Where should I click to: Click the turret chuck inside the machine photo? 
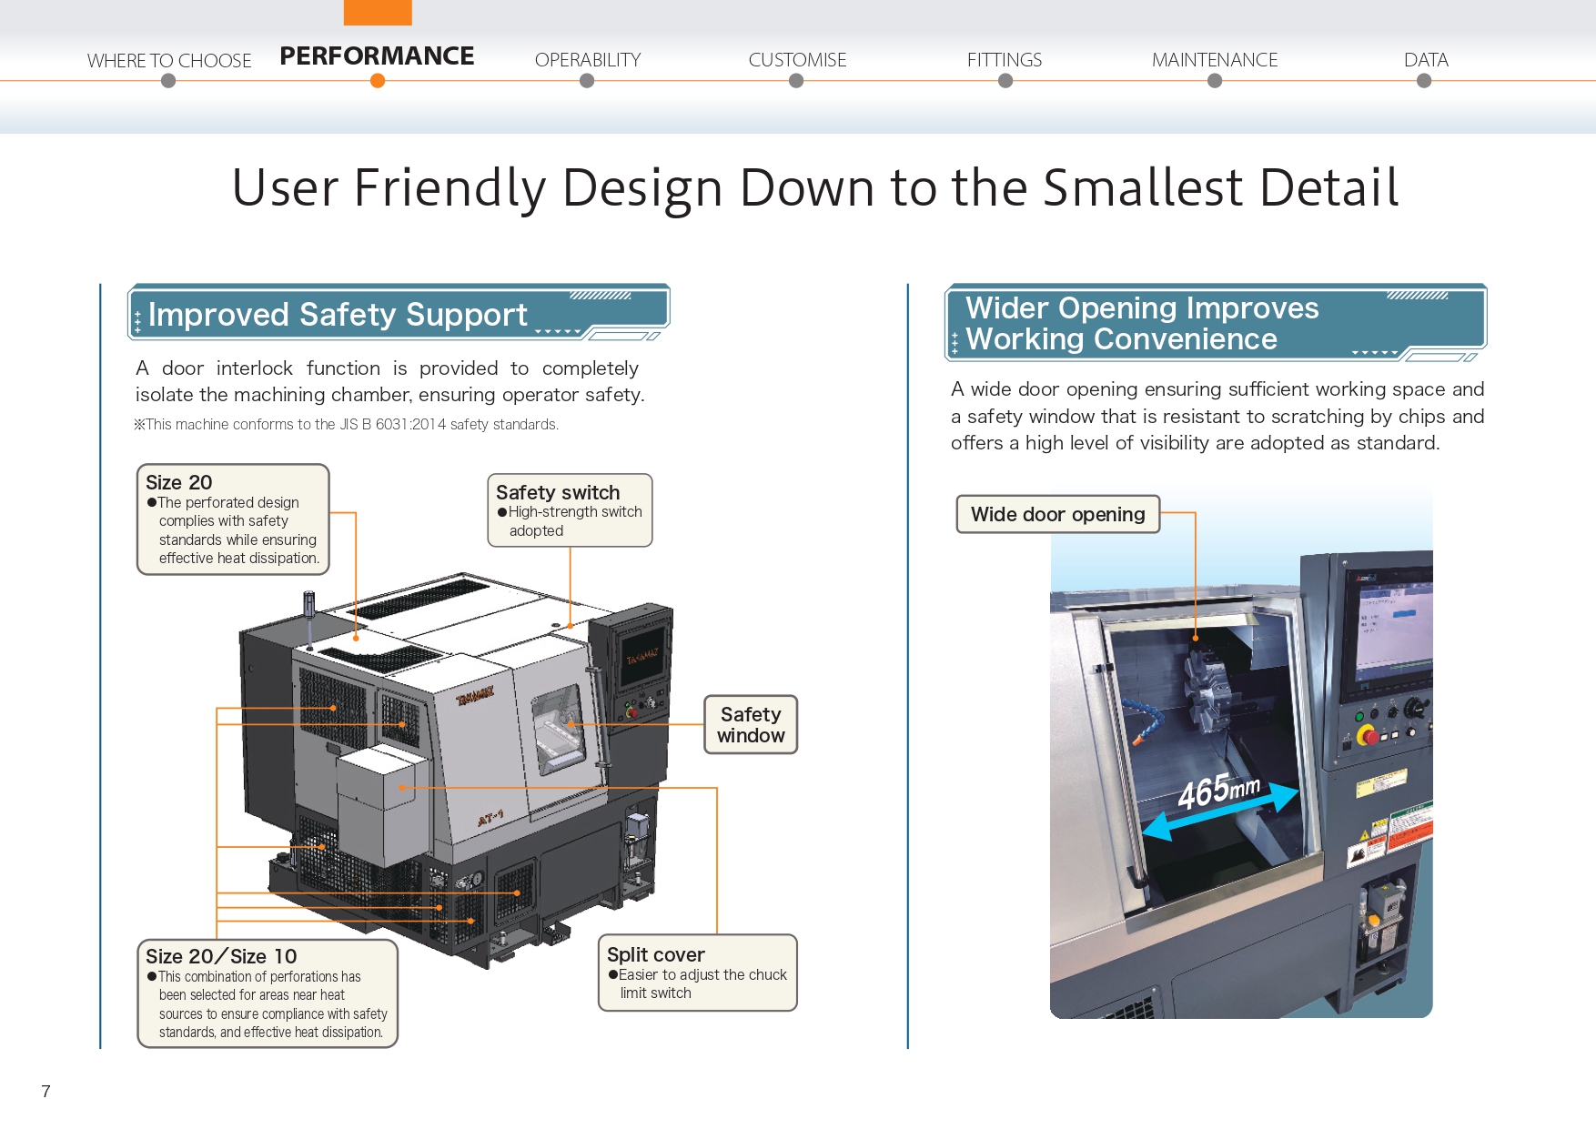1209,691
